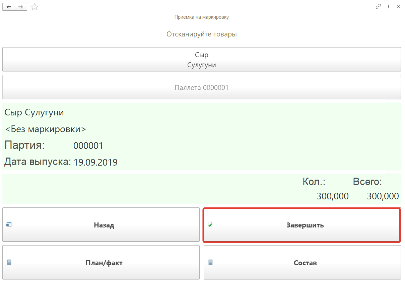Screen dimensions: 405x285
Task: Close the Приемка на маркировку form
Action: point(398,6)
